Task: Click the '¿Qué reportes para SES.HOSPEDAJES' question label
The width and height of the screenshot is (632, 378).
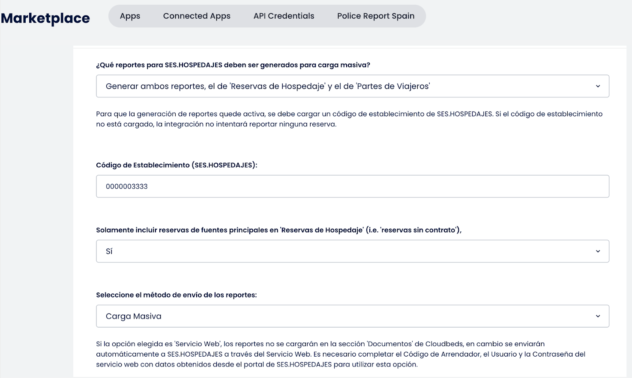Action: pos(233,65)
